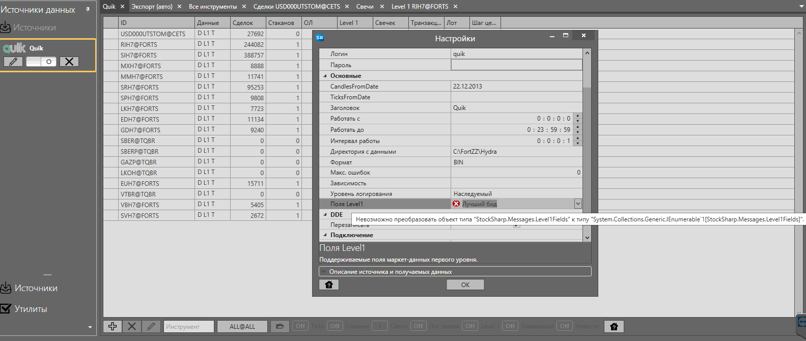
Task: Open the Свечи tab
Action: [x=365, y=7]
